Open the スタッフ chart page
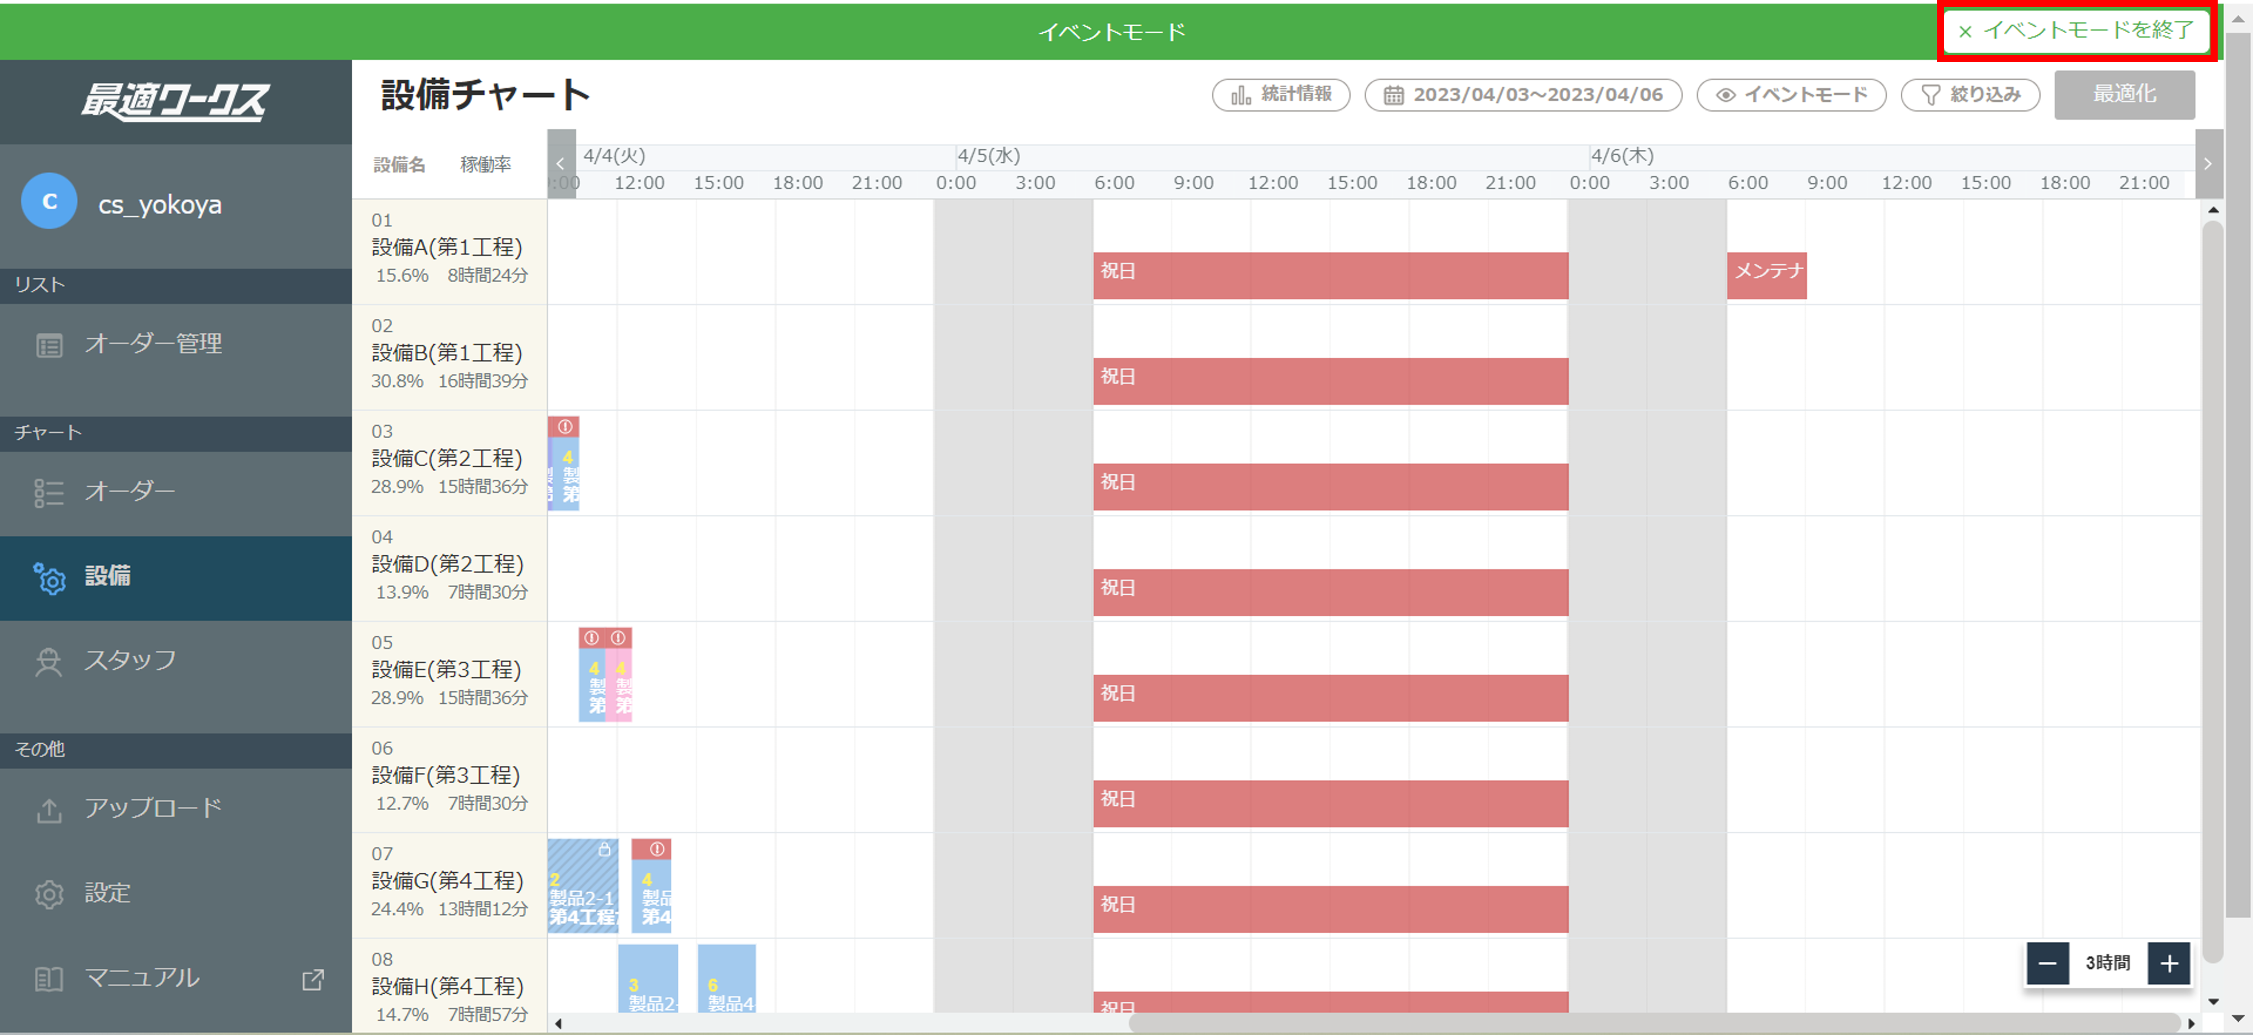 click(176, 661)
